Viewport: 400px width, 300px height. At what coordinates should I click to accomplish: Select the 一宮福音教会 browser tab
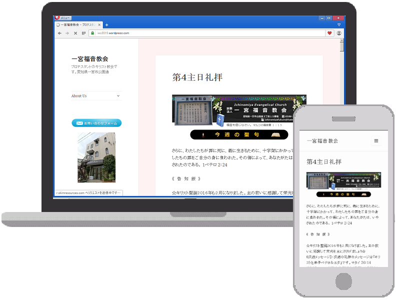[78, 24]
